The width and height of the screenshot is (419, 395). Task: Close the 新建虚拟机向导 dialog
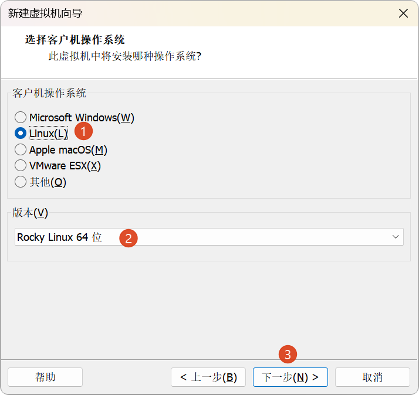coord(403,13)
